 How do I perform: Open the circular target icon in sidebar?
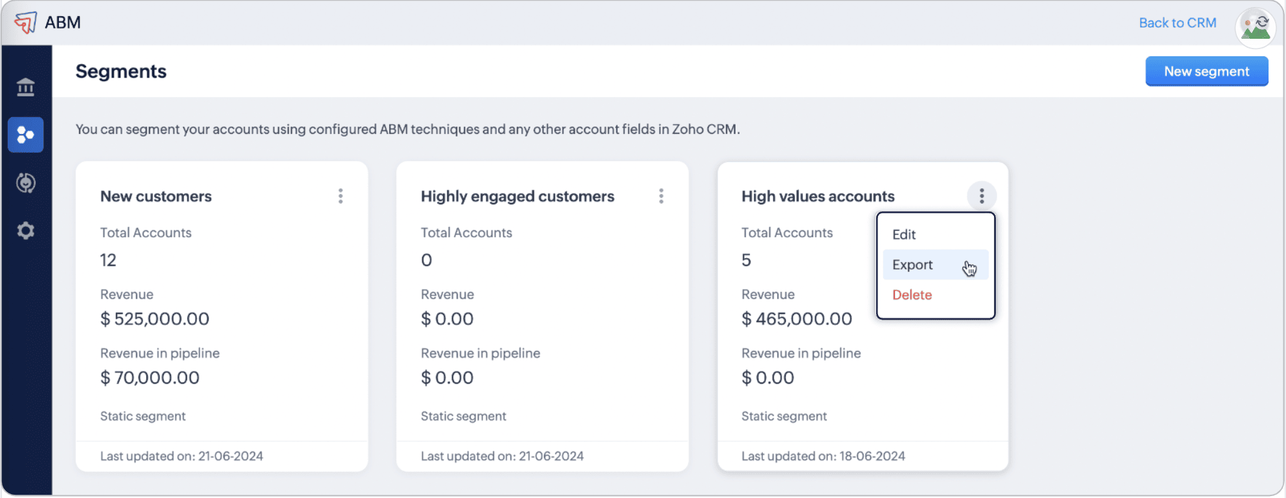26,183
